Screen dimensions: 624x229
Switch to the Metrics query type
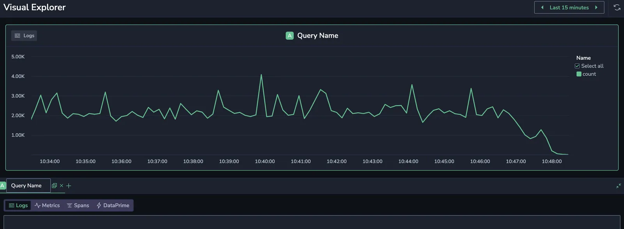(47, 205)
